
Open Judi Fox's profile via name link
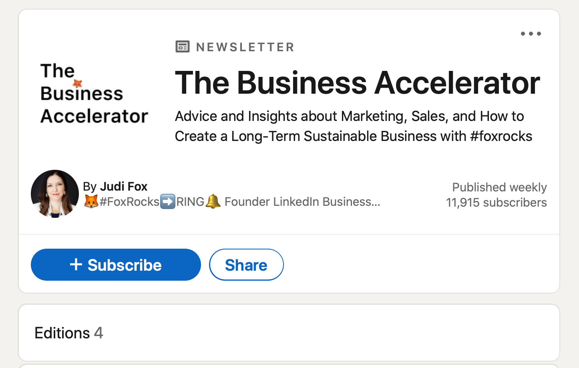click(124, 186)
